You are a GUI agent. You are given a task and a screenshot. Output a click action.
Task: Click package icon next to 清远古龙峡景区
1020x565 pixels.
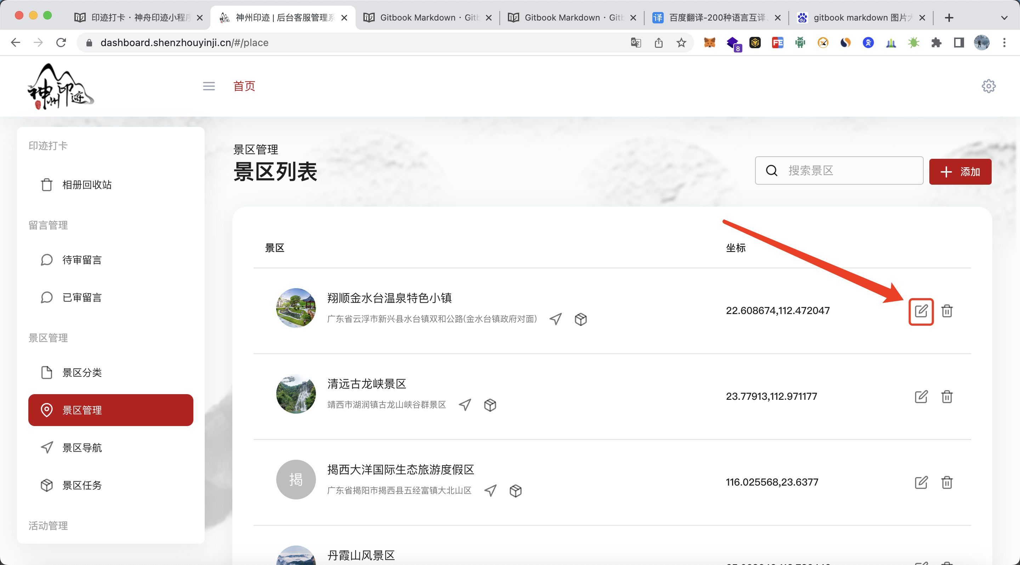pos(490,404)
